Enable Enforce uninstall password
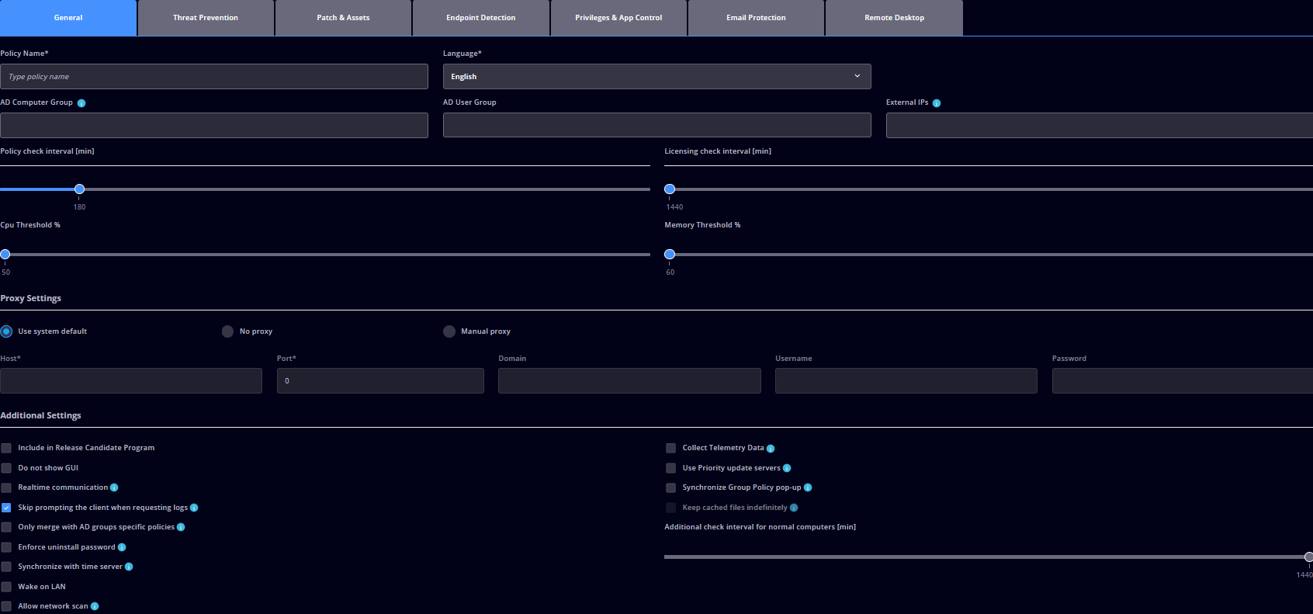 click(6, 547)
